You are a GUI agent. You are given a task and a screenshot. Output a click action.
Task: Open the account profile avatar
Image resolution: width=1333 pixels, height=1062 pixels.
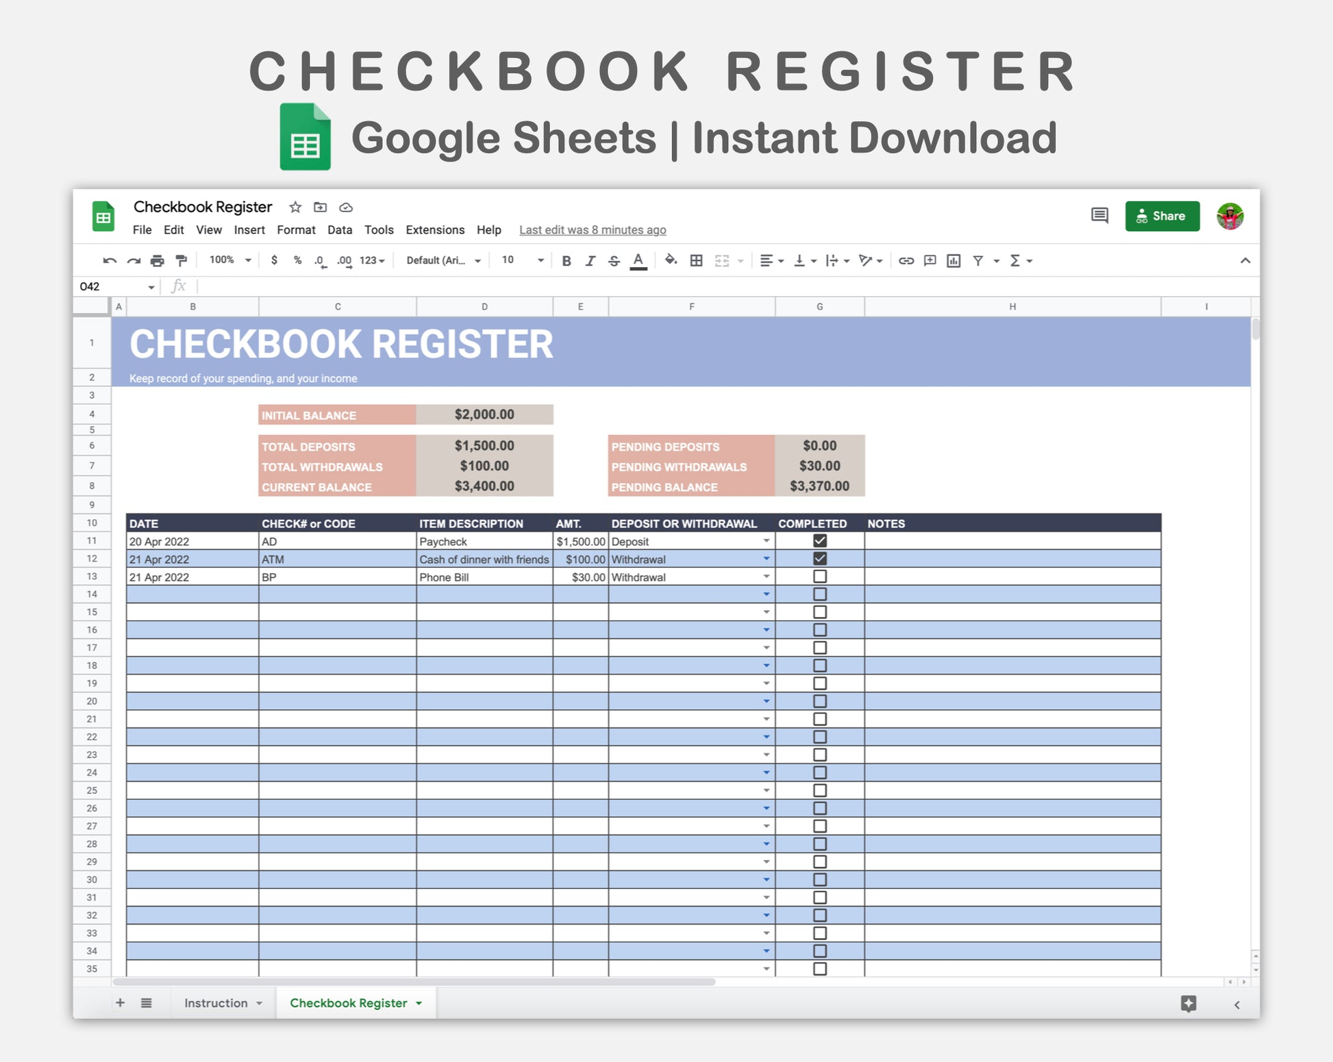coord(1230,216)
